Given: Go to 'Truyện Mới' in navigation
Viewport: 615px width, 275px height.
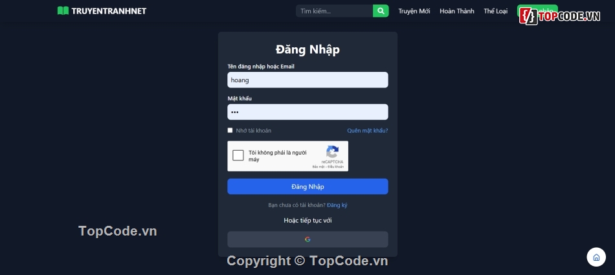Looking at the screenshot, I should [x=414, y=11].
